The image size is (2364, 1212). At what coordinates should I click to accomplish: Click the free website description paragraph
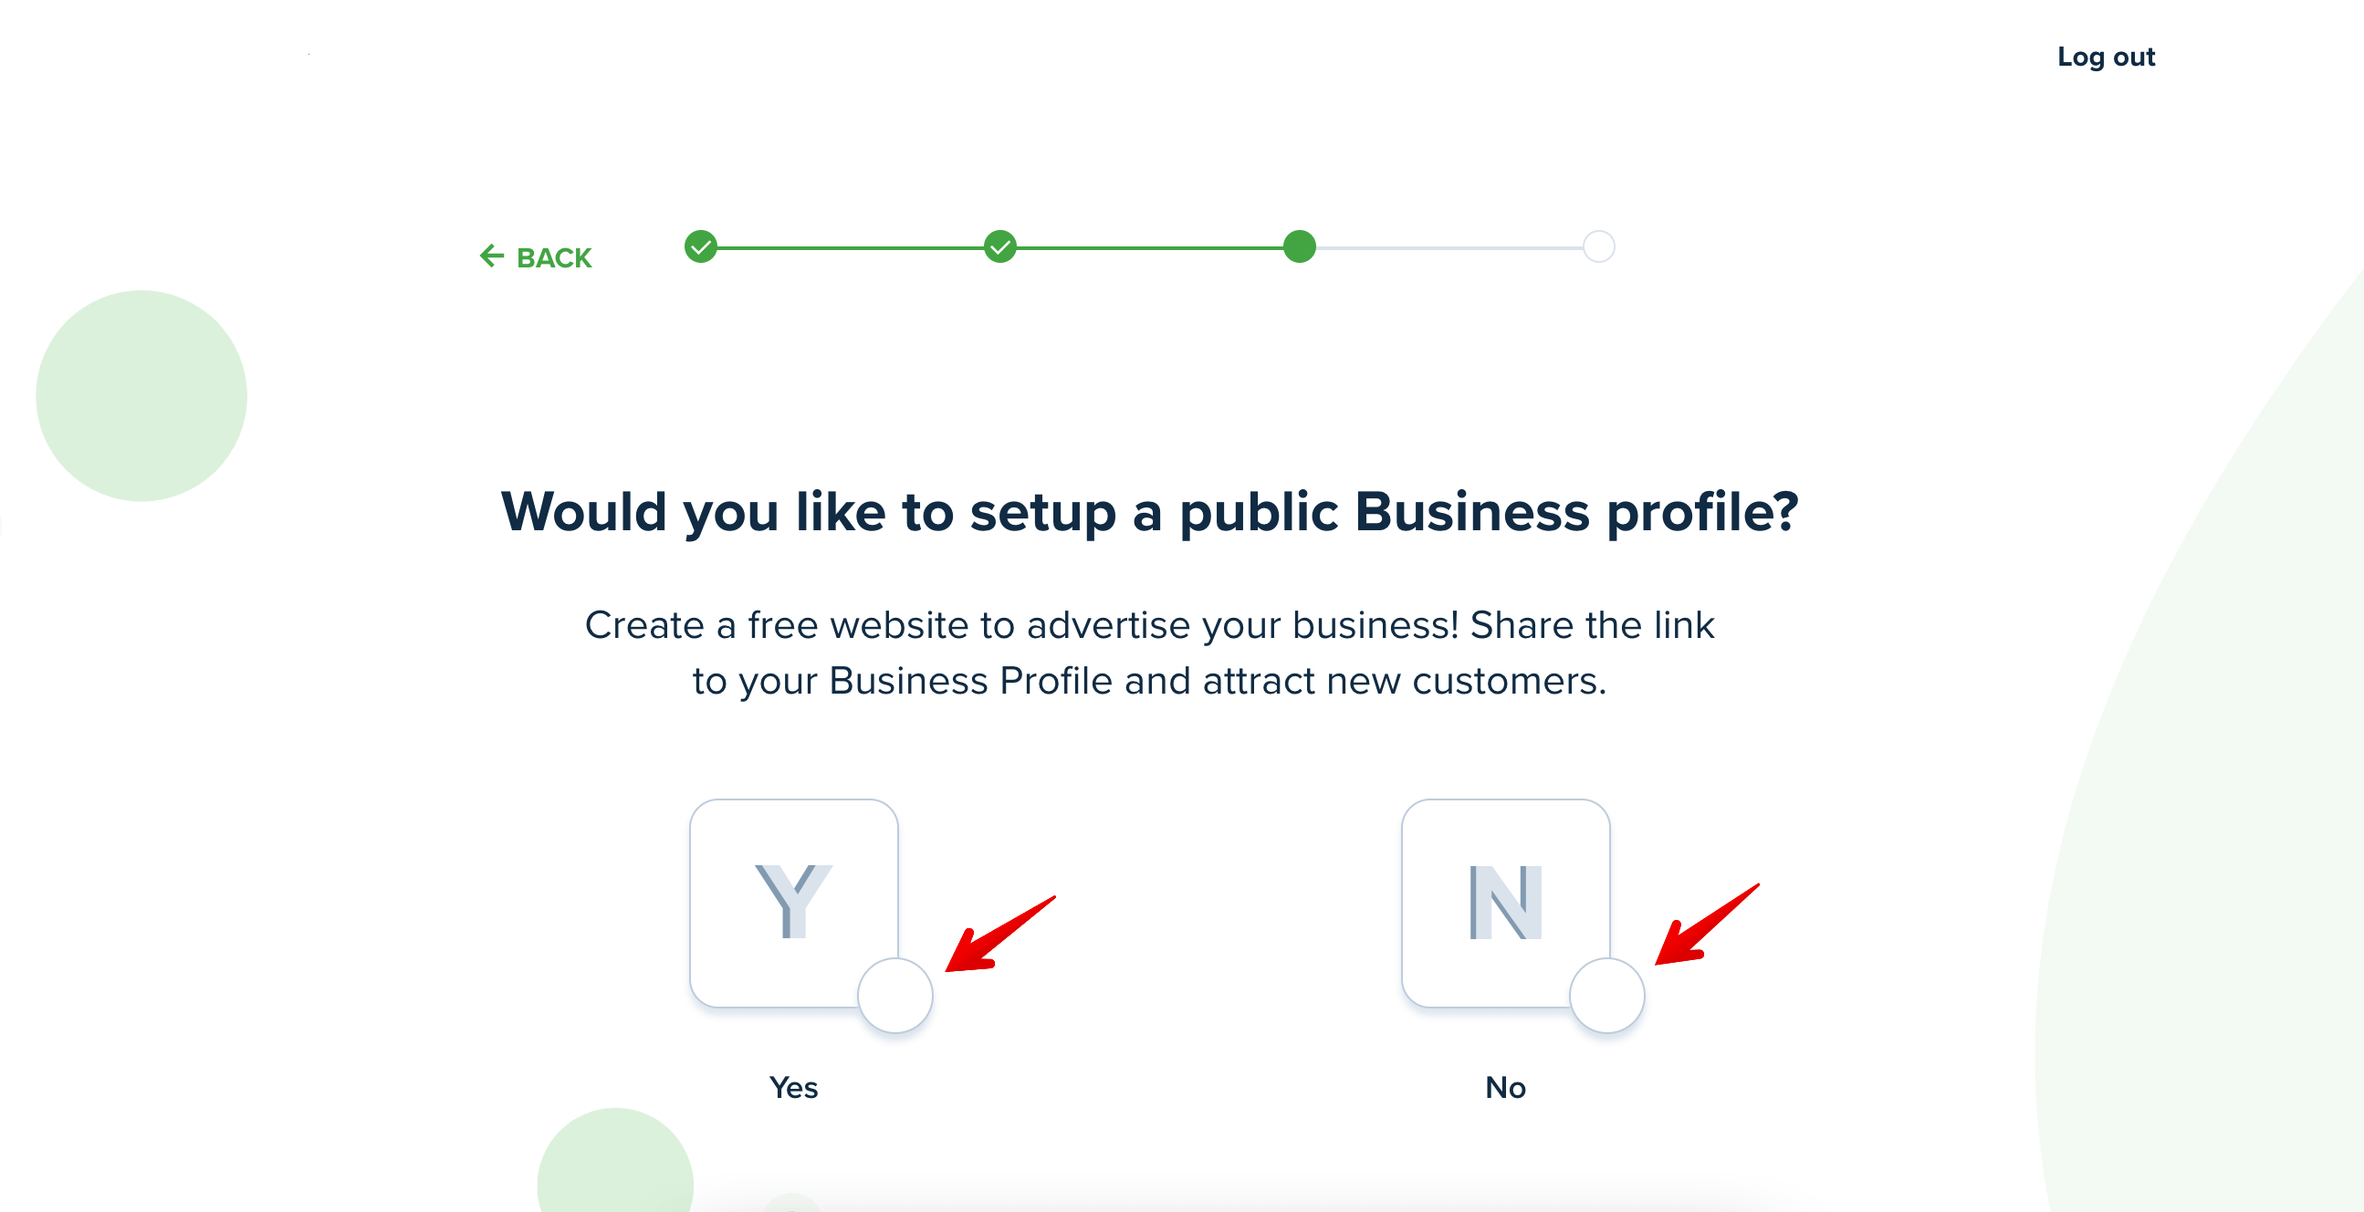tap(1150, 653)
